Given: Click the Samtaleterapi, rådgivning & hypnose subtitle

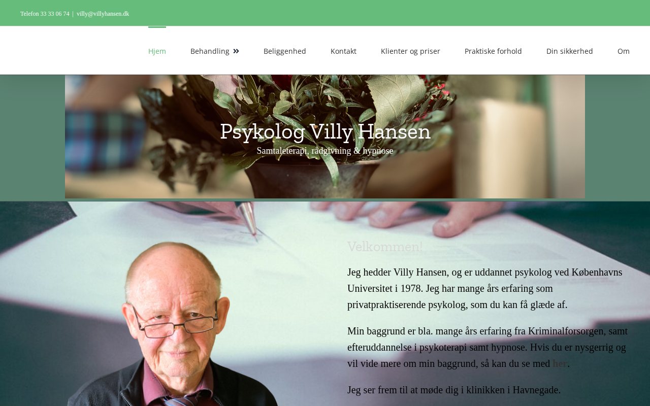Looking at the screenshot, I should (325, 151).
